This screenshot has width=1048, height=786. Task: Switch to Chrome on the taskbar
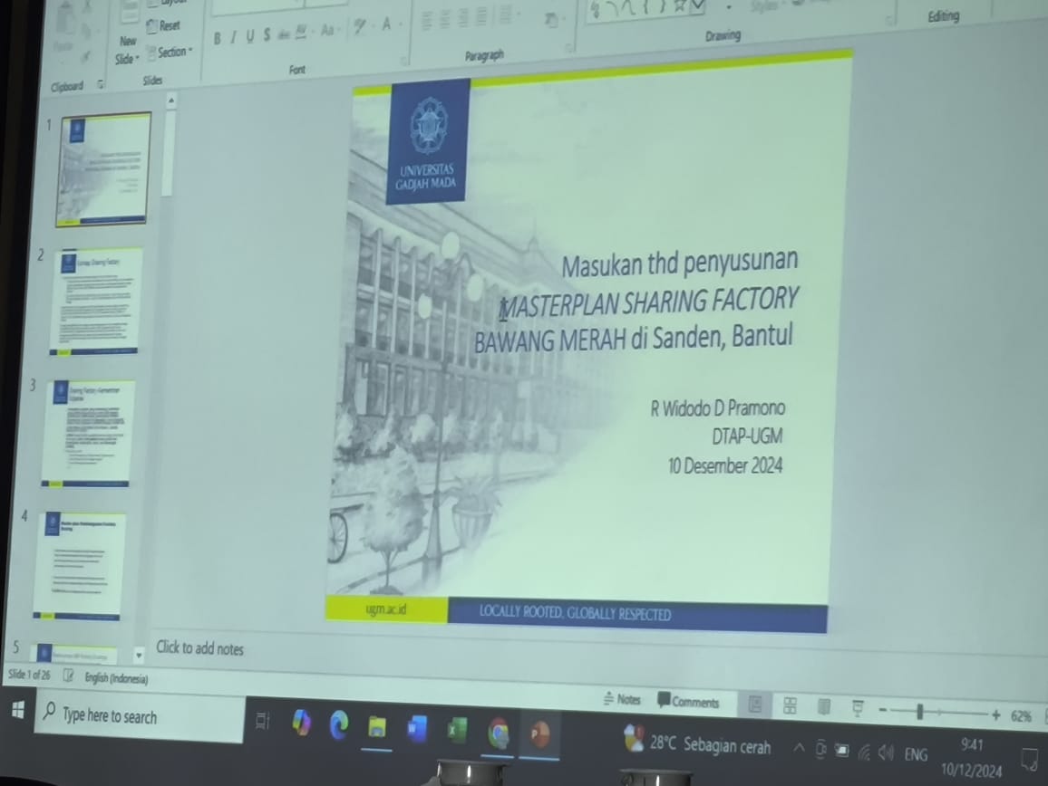[x=498, y=733]
